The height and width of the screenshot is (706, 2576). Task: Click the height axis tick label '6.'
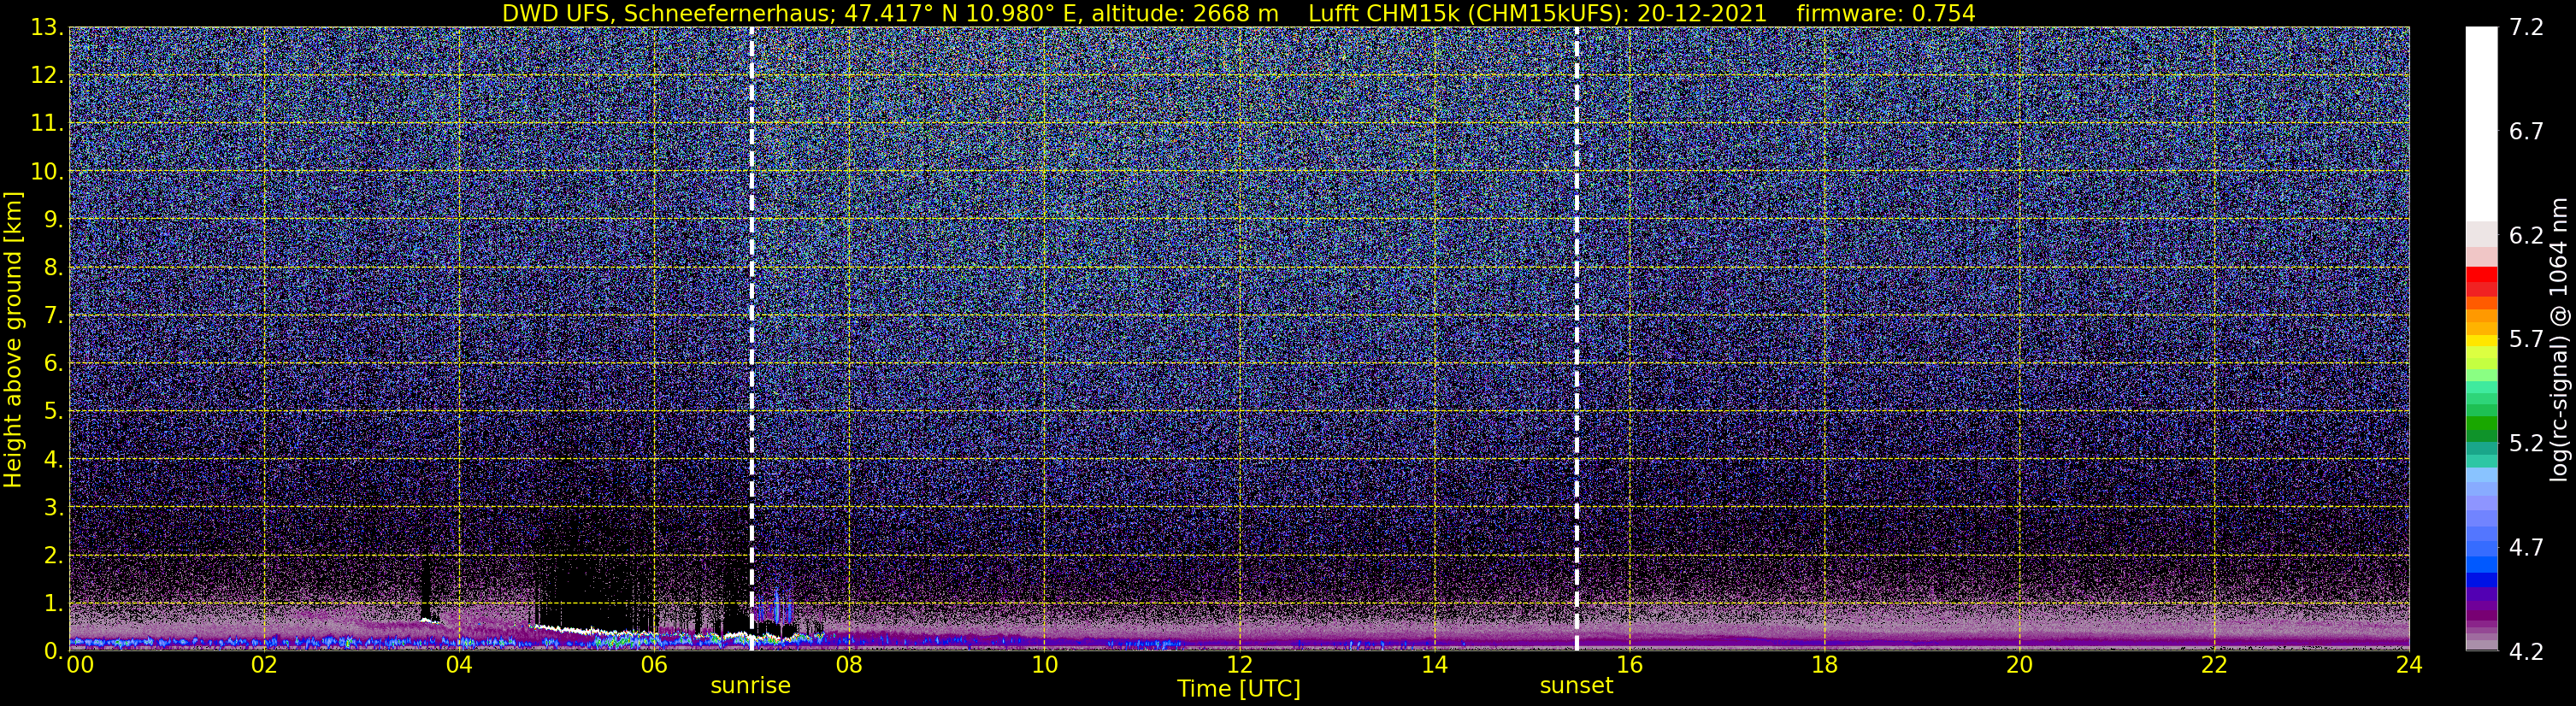click(53, 364)
